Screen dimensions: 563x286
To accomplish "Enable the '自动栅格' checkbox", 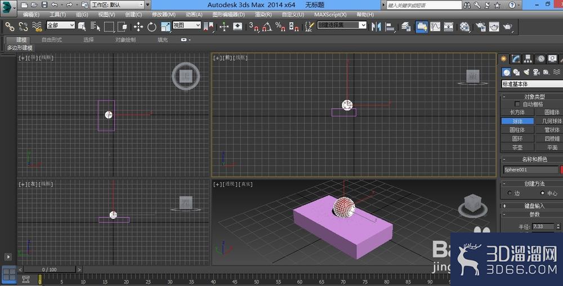I will (517, 104).
